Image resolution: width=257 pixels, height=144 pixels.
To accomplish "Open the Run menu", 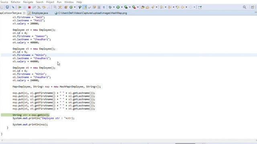I will [59, 2].
